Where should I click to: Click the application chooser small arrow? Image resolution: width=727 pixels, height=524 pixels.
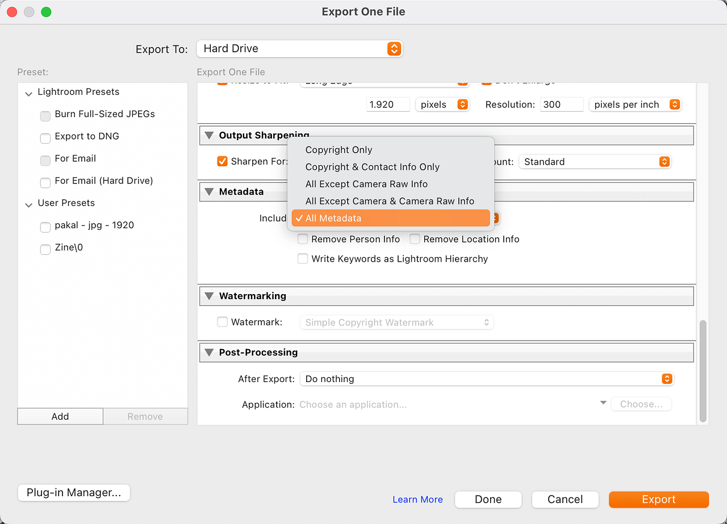point(603,403)
